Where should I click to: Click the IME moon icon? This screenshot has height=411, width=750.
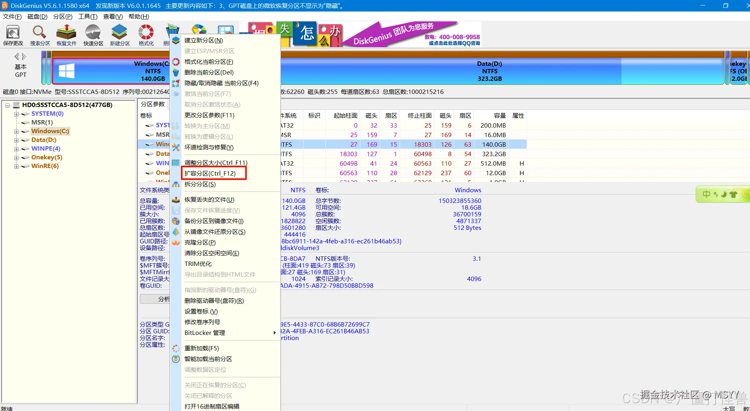(x=724, y=194)
